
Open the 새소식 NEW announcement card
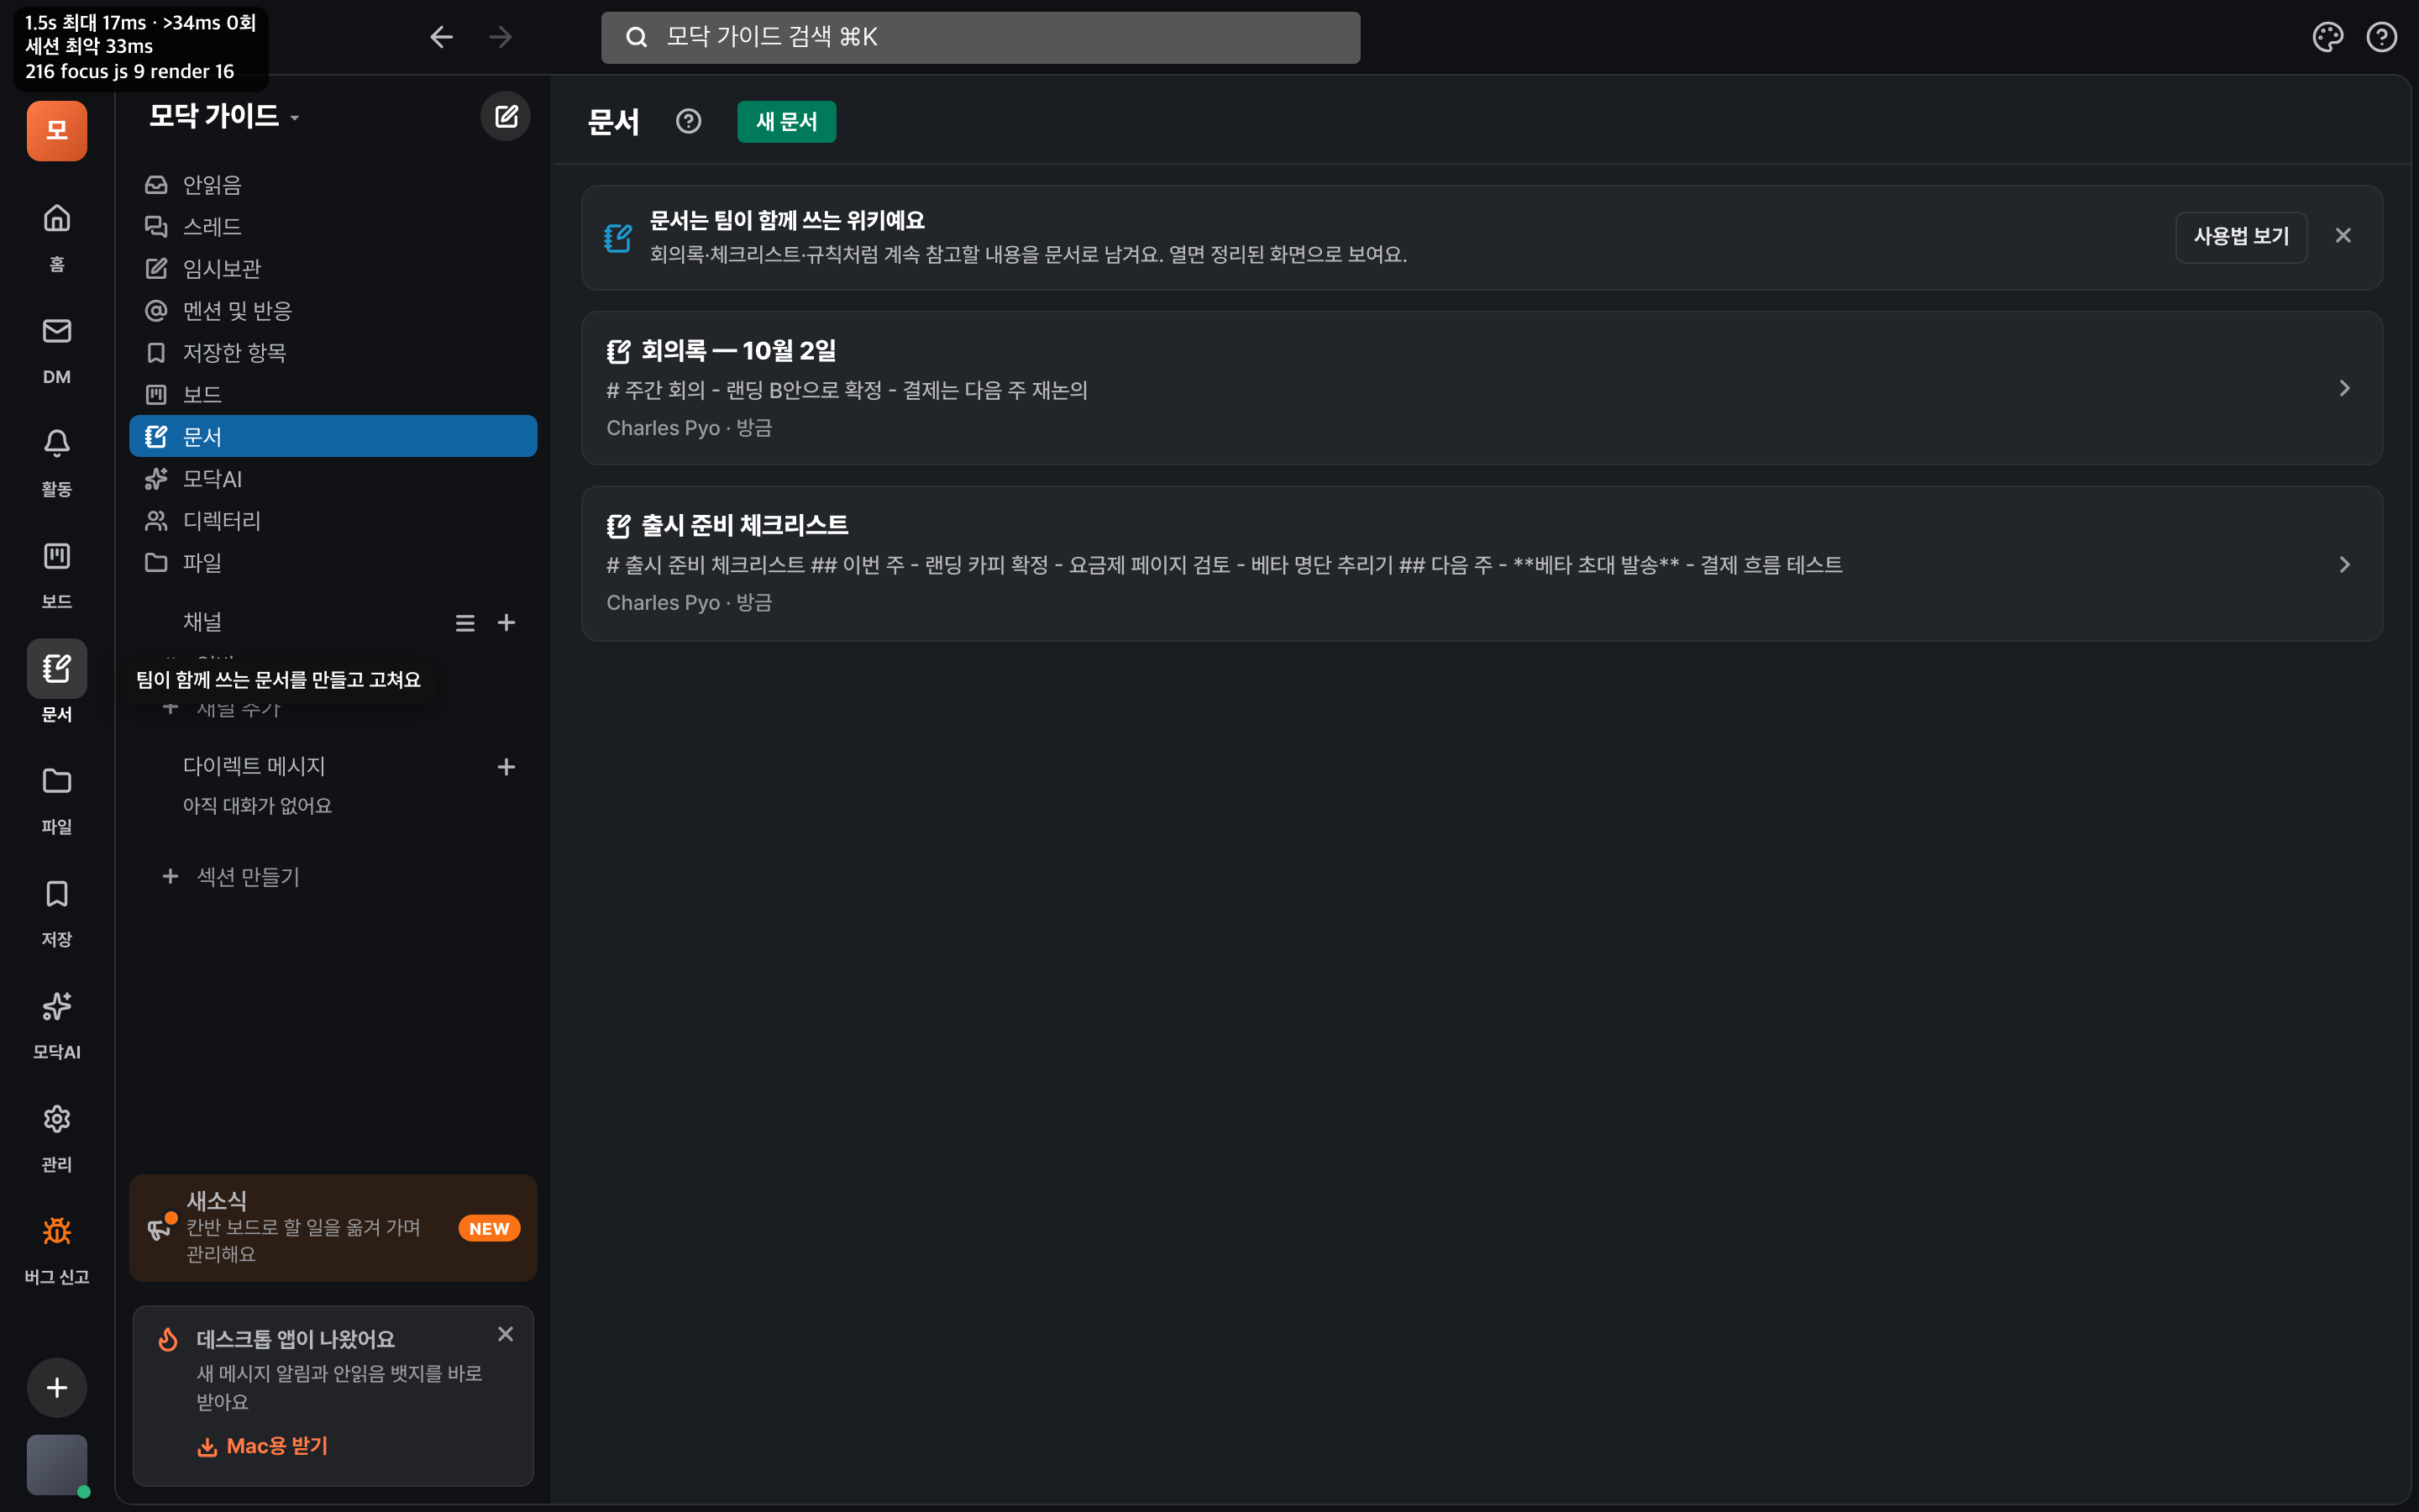[333, 1227]
